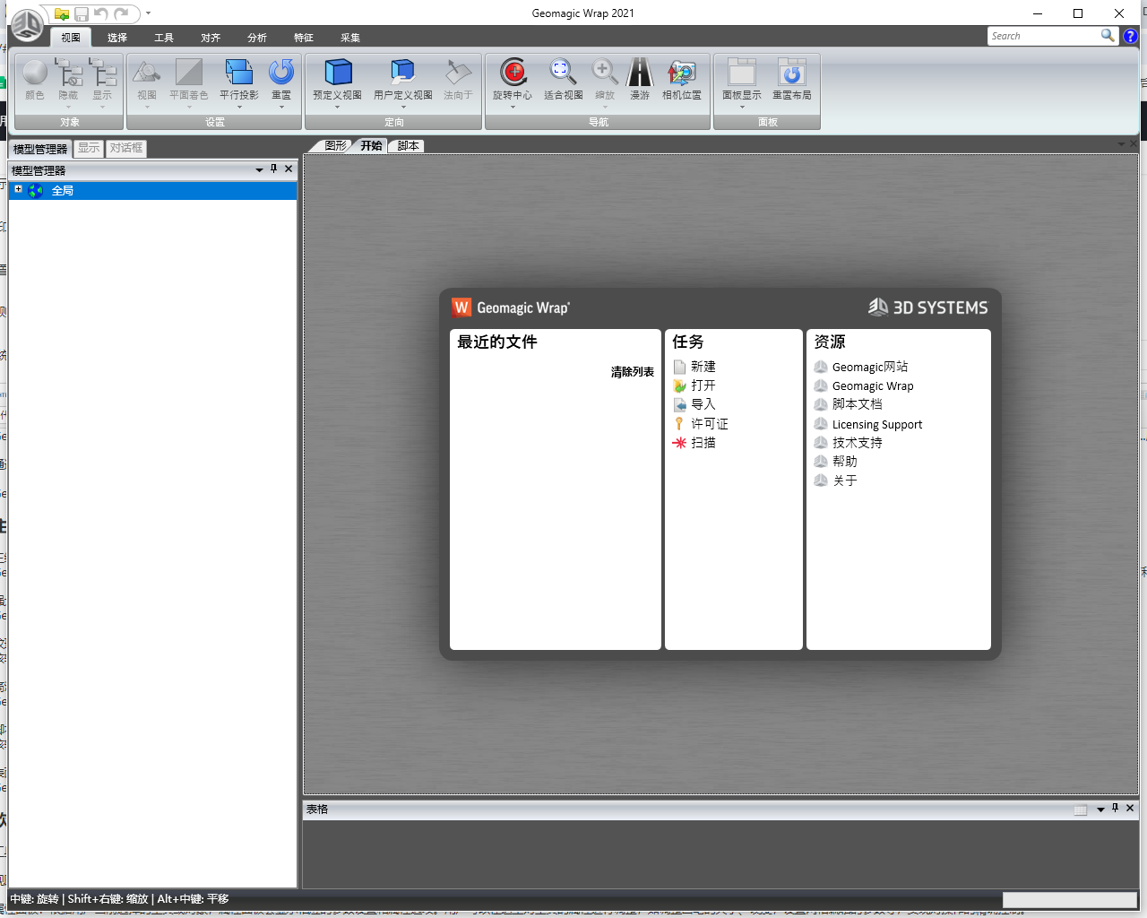Click the 法向于 normal-to icon
Viewport: 1147px width, 918px height.
458,73
